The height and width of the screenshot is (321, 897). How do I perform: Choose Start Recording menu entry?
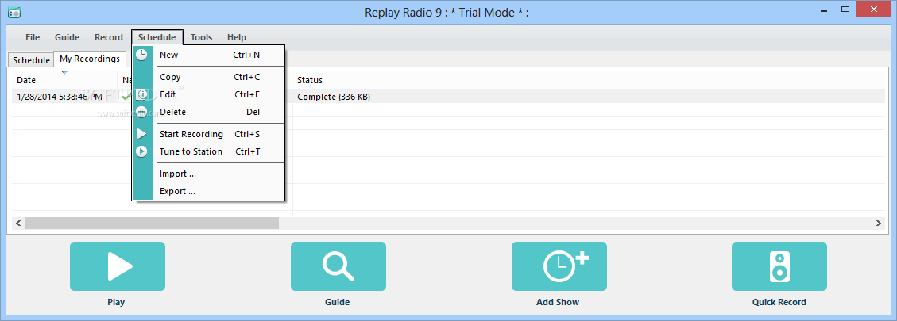point(208,134)
